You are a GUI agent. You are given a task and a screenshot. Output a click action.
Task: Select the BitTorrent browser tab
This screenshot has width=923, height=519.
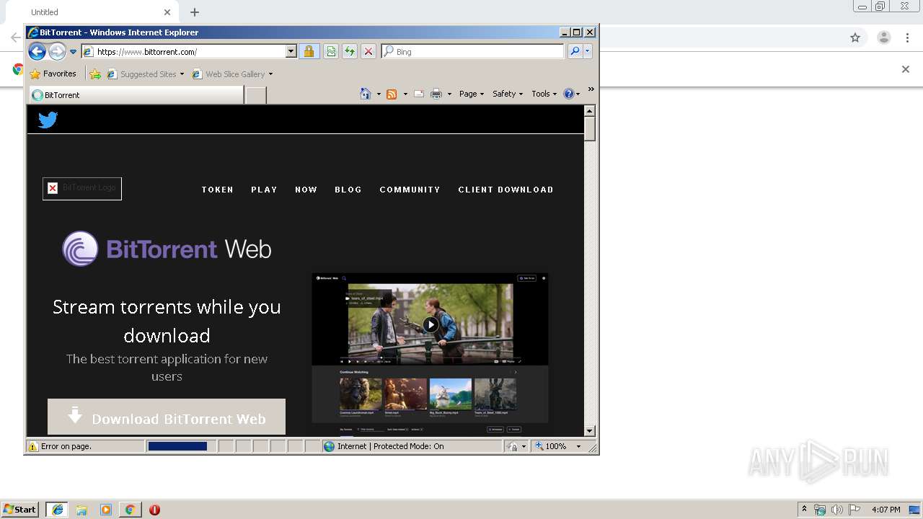[x=137, y=94]
